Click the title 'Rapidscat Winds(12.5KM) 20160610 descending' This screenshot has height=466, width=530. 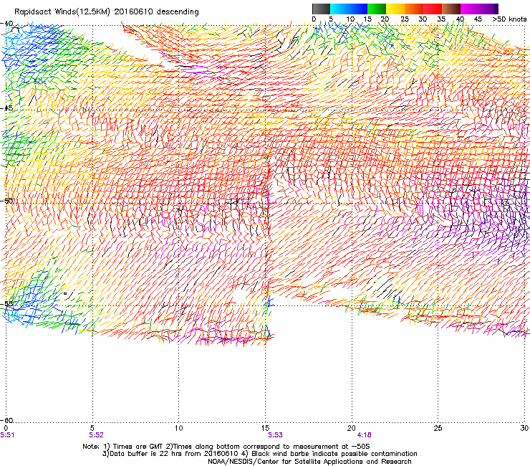107,11
